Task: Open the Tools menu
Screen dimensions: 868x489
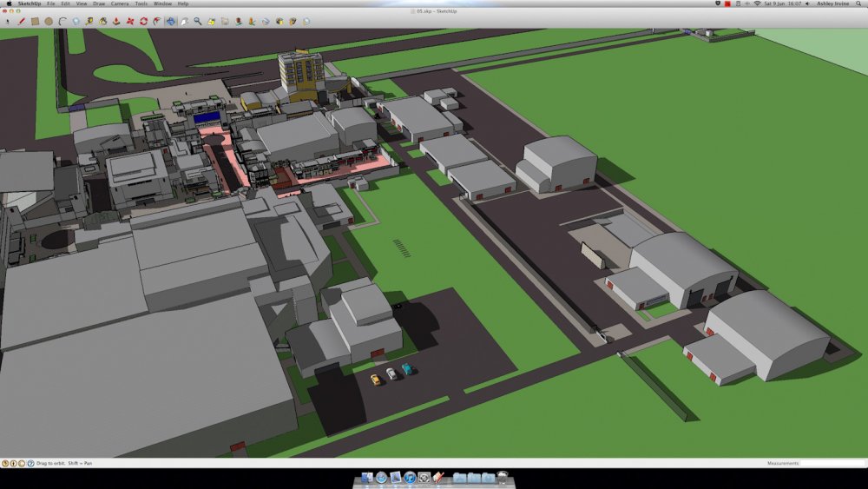Action: click(x=141, y=3)
